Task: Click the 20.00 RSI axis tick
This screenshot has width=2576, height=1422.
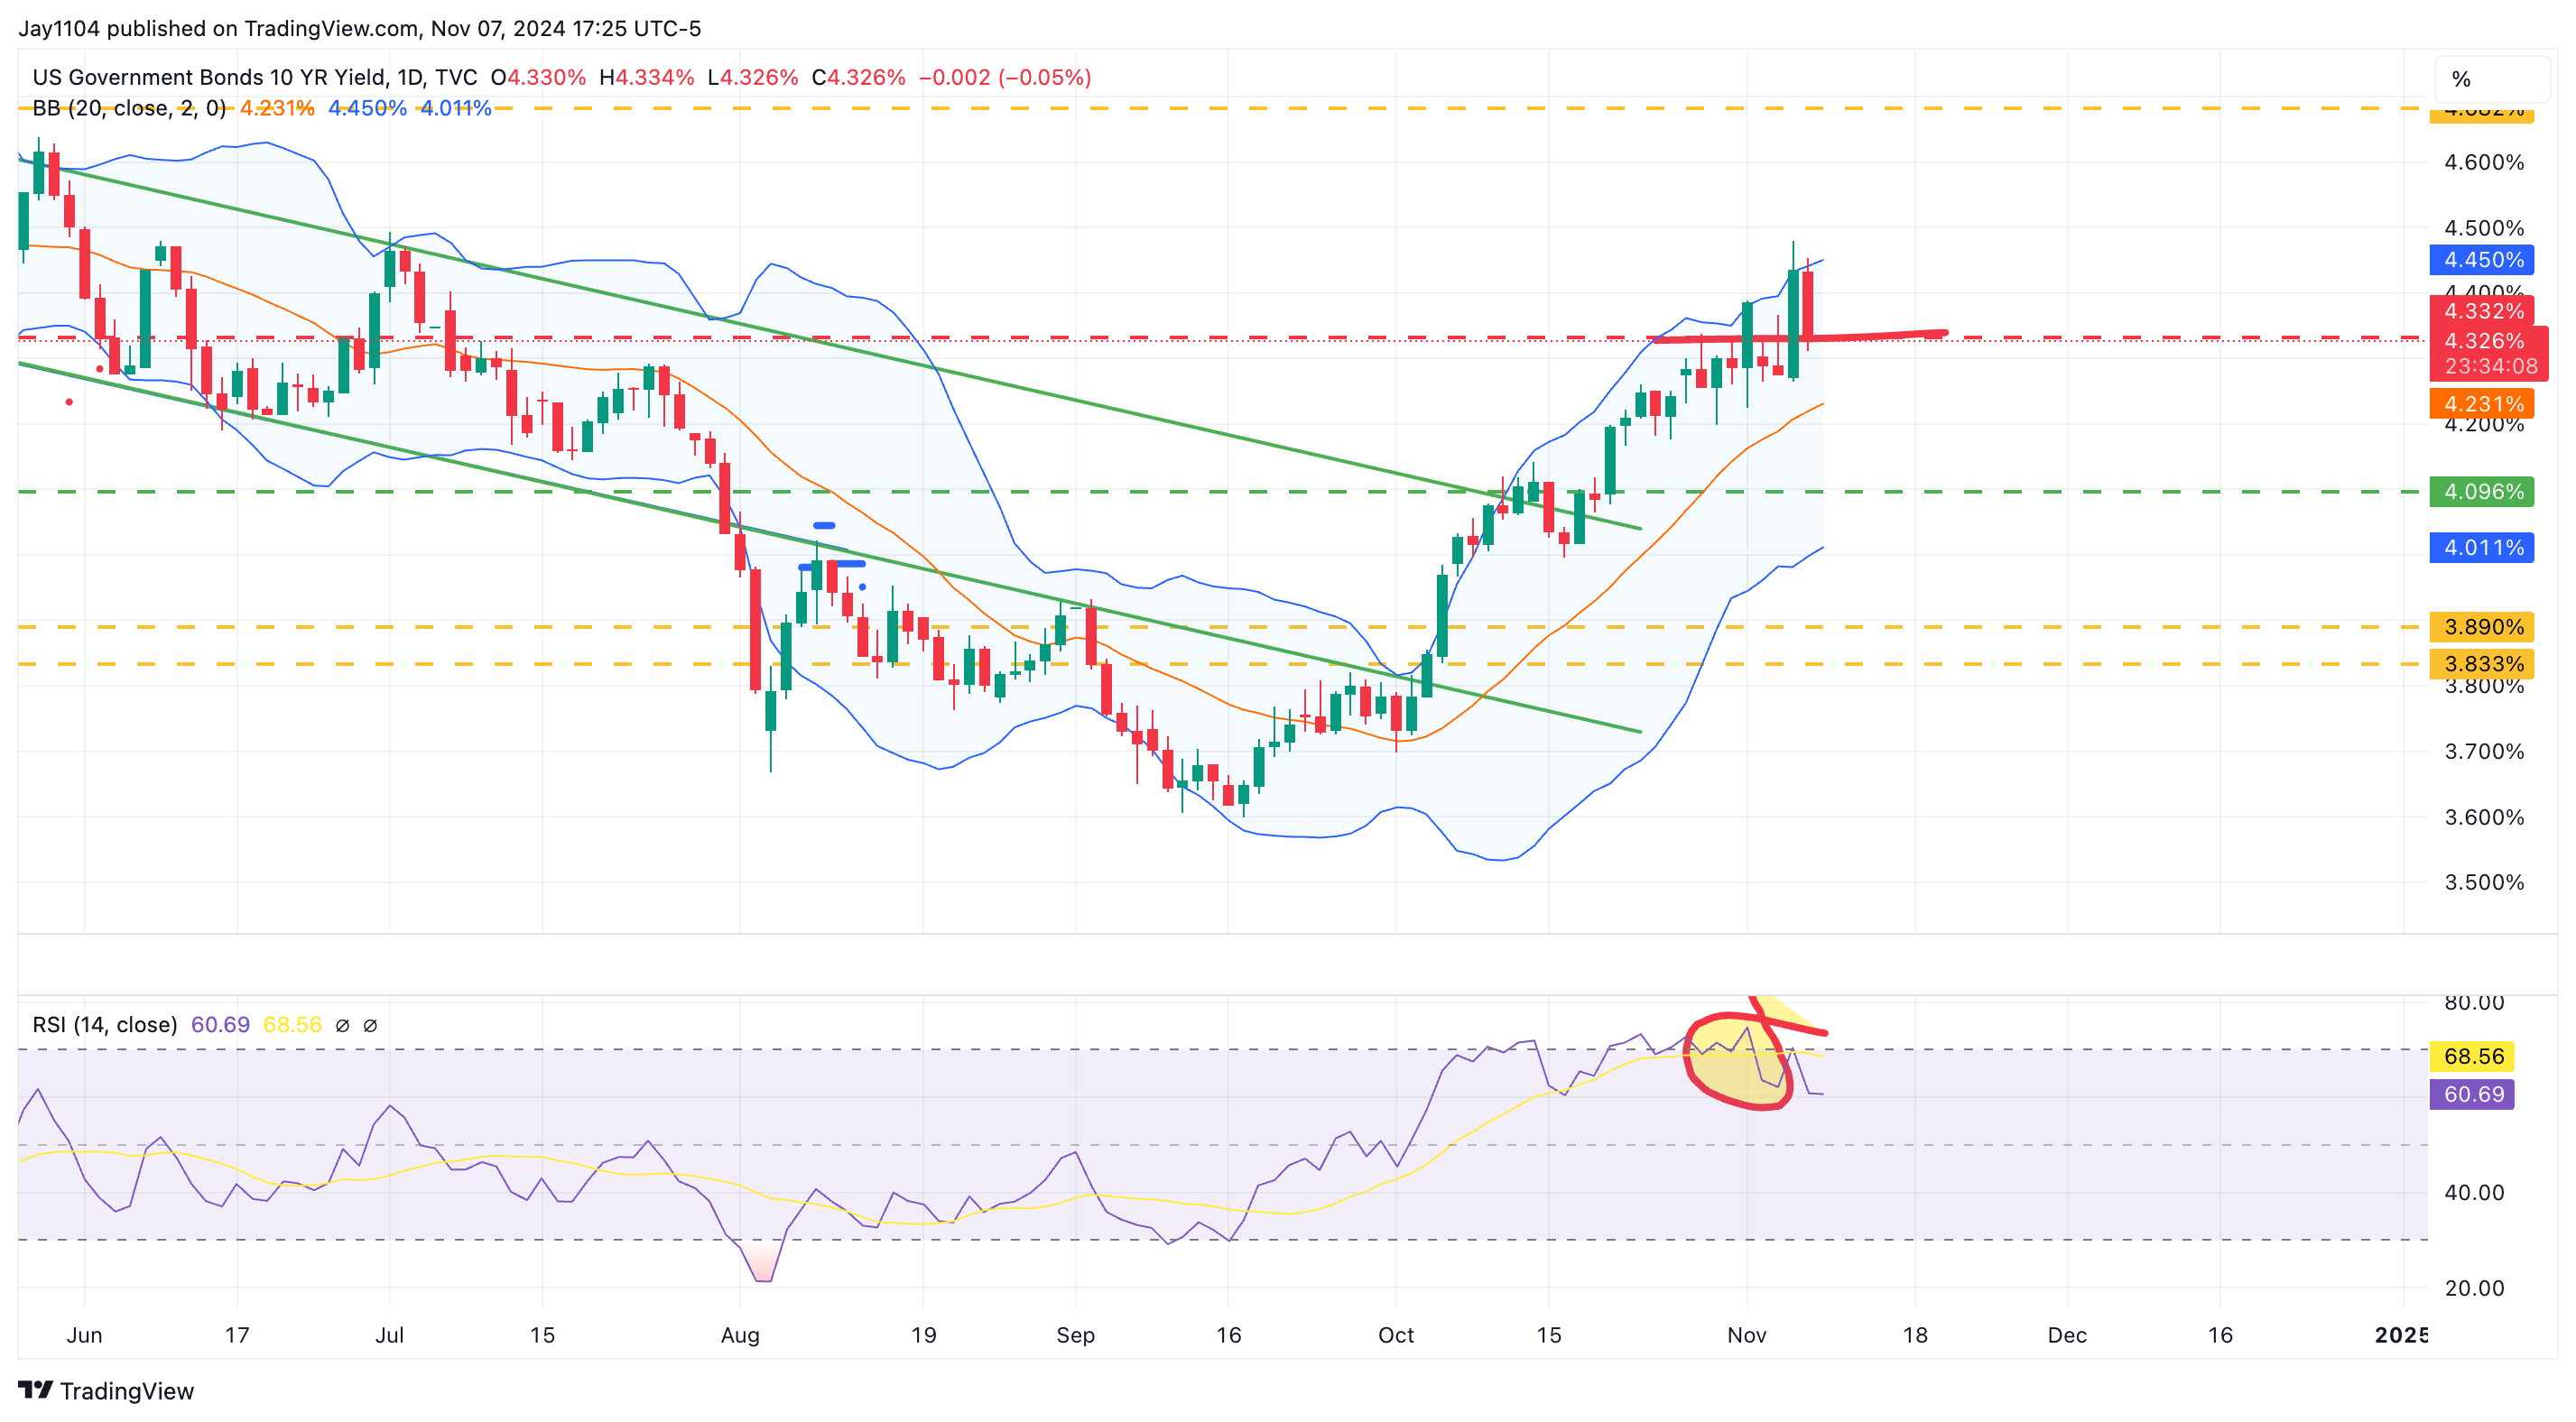Action: click(x=2474, y=1288)
